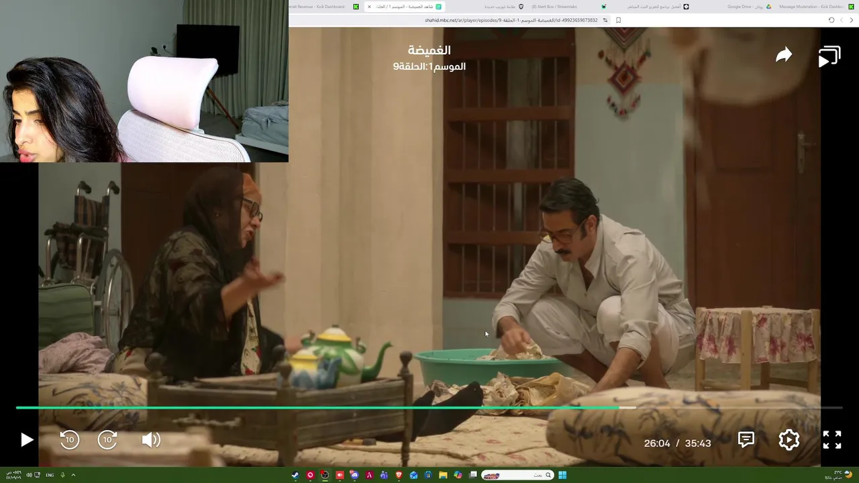Rewind the video 10 seconds
Viewport: 859px width, 483px height.
pyautogui.click(x=70, y=440)
